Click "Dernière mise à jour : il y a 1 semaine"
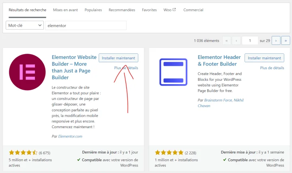 tap(252, 152)
